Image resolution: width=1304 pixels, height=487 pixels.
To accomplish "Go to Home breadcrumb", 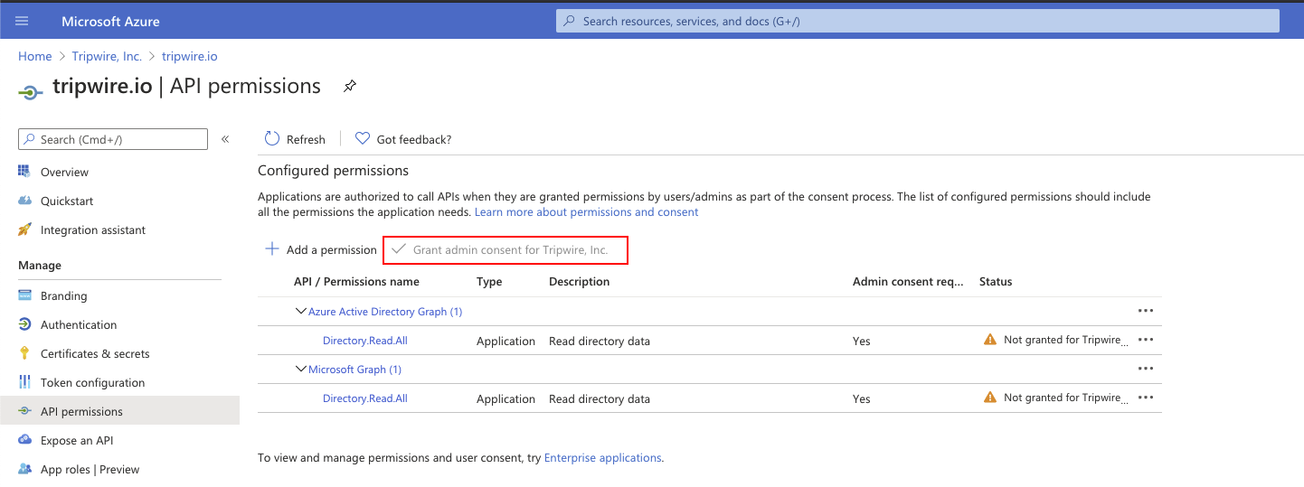I will click(x=35, y=56).
